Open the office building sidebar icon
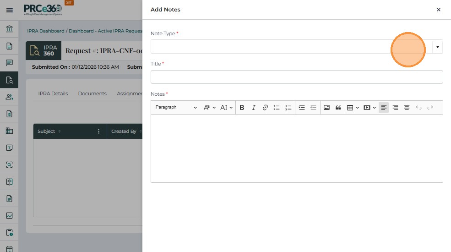The height and width of the screenshot is (252, 451). pos(9,131)
